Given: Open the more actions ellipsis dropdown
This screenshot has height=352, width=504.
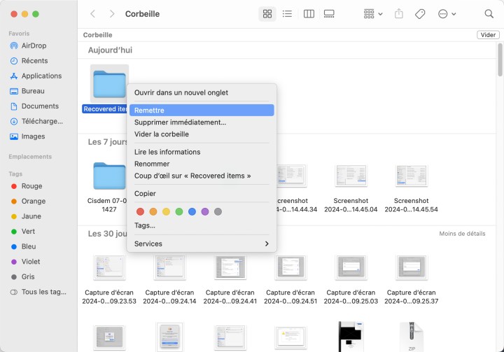Looking at the screenshot, I should click(x=447, y=14).
